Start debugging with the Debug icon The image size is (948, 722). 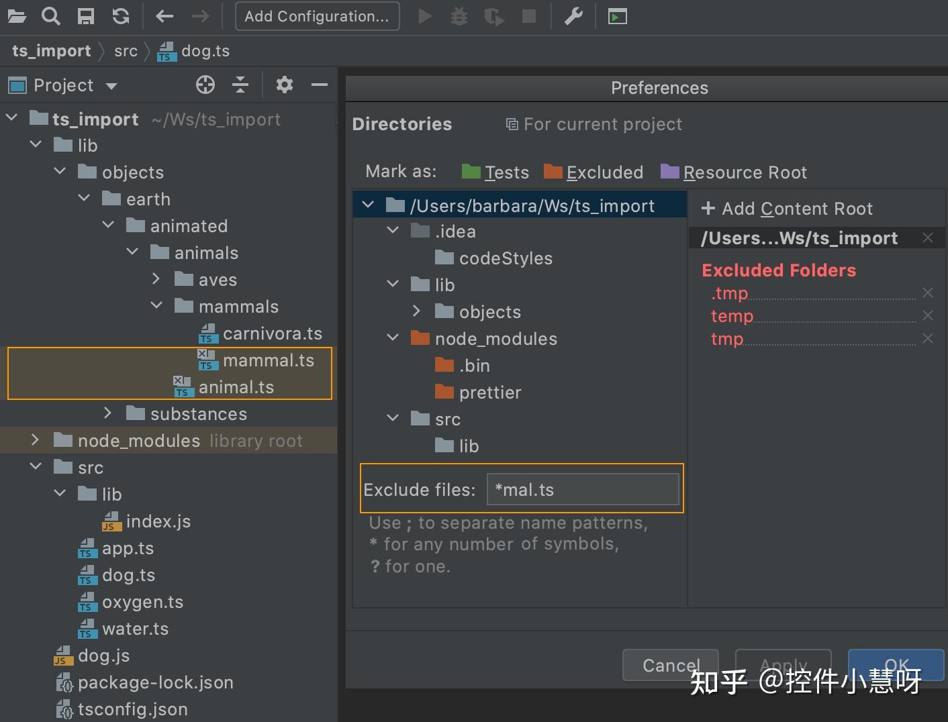(x=459, y=16)
